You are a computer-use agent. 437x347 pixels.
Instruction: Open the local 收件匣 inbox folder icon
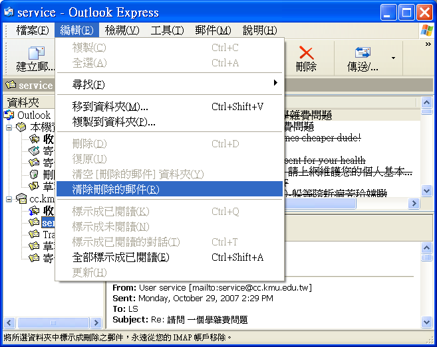tap(34, 139)
